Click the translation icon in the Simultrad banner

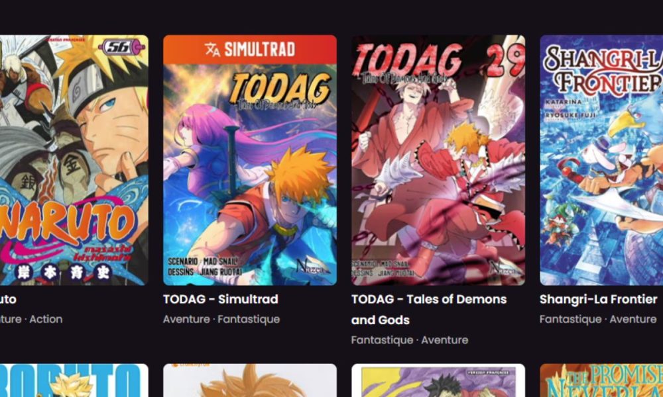coord(212,50)
